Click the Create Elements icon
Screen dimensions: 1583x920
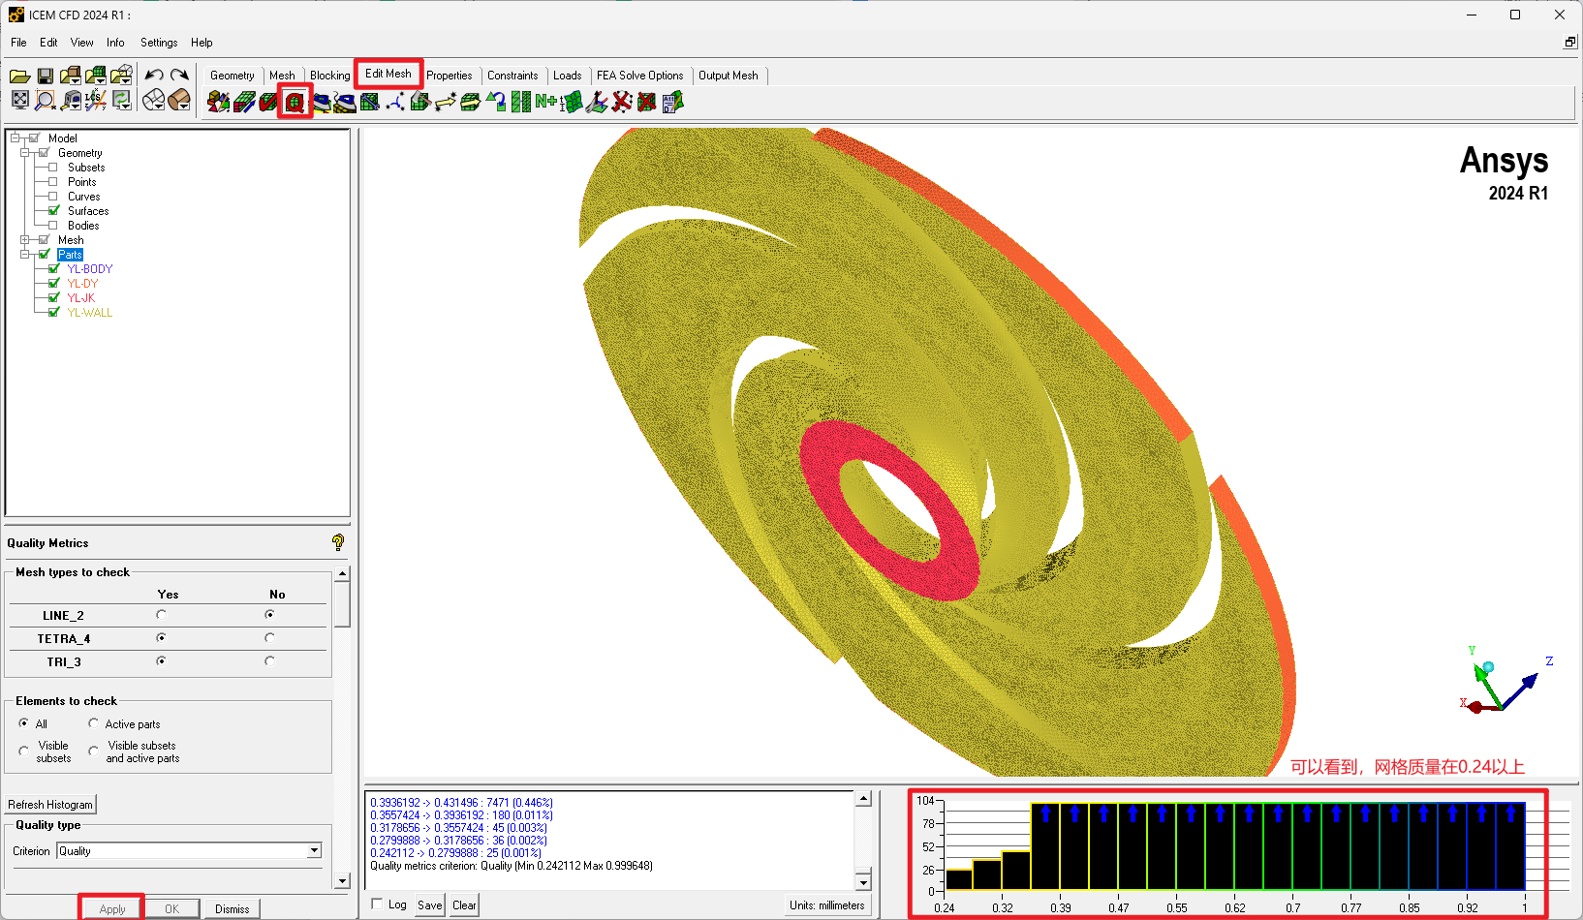[x=219, y=102]
